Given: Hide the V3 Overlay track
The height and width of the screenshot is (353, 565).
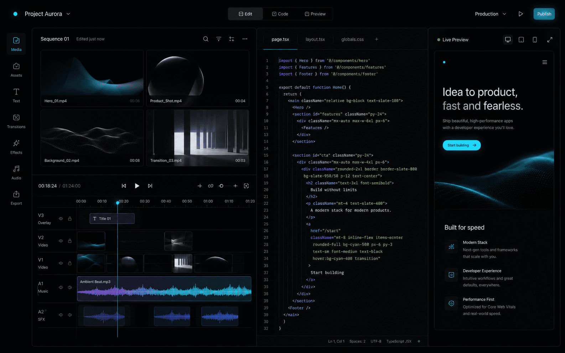Looking at the screenshot, I should (61, 218).
